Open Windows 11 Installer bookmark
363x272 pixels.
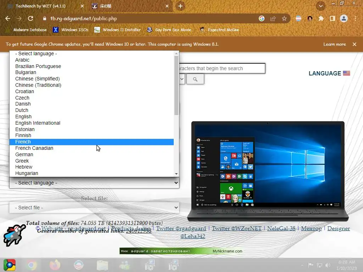click(118, 30)
